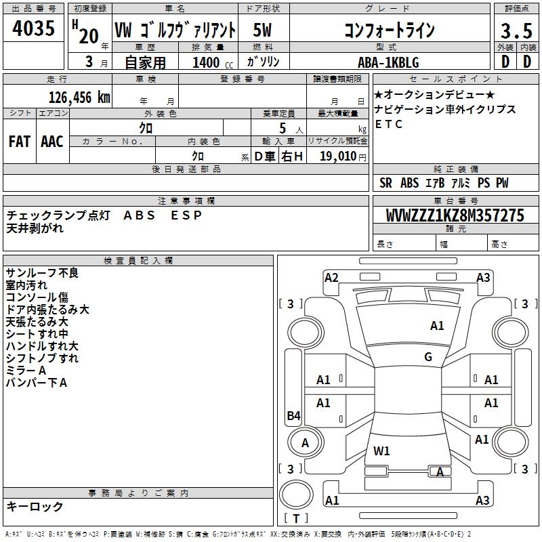Image resolution: width=542 pixels, height=542 pixels.
Task: Click ETC in the sales points box
Action: (389, 124)
